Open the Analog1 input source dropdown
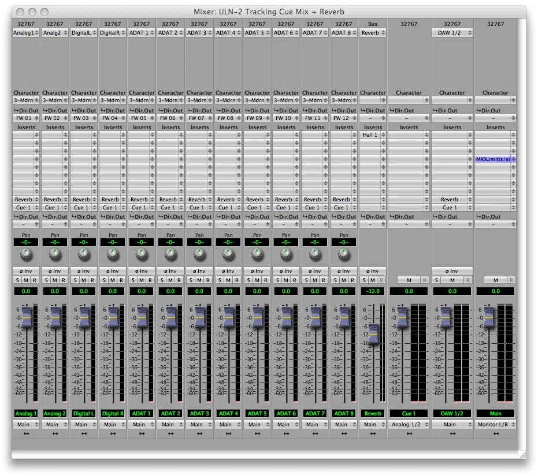 (26, 33)
